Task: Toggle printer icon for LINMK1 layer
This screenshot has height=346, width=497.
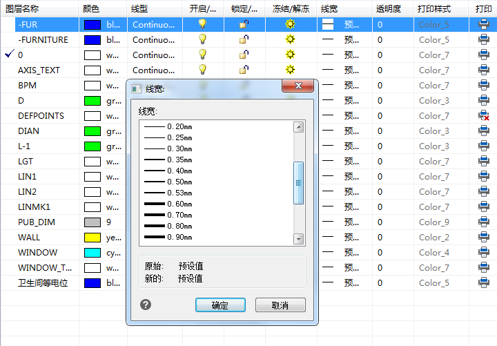Action: (x=483, y=207)
